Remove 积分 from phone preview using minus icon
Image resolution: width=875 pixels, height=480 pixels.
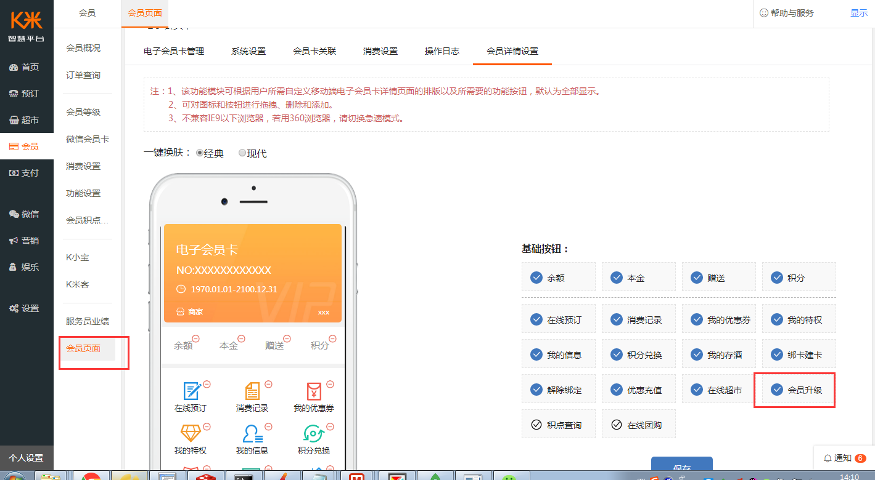click(332, 338)
